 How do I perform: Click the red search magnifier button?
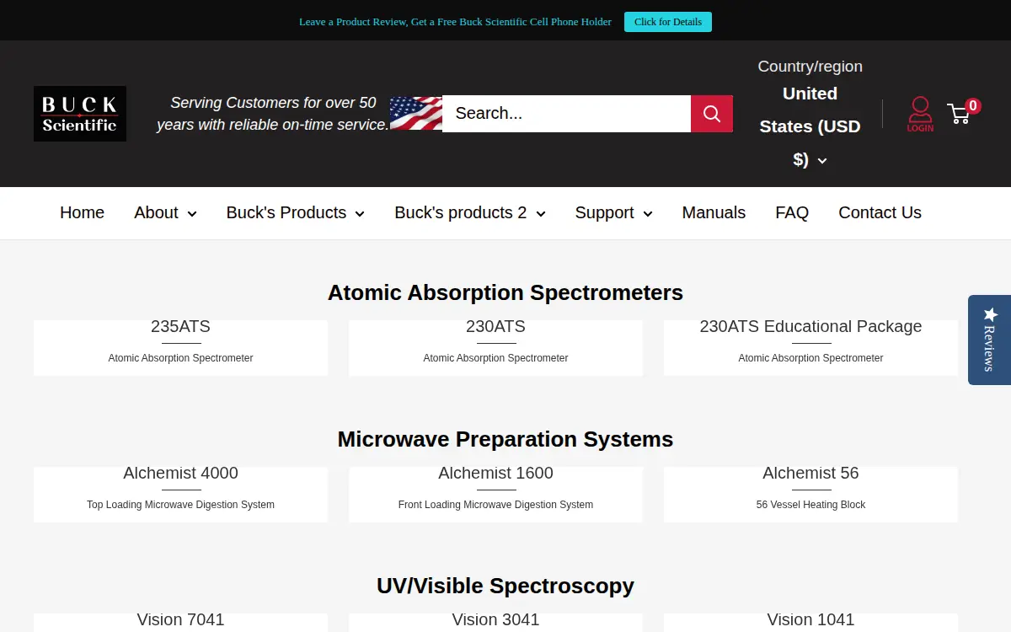click(712, 114)
